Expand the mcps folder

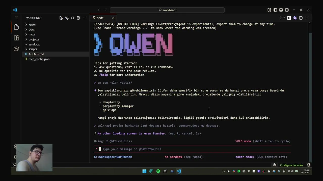(x=32, y=34)
